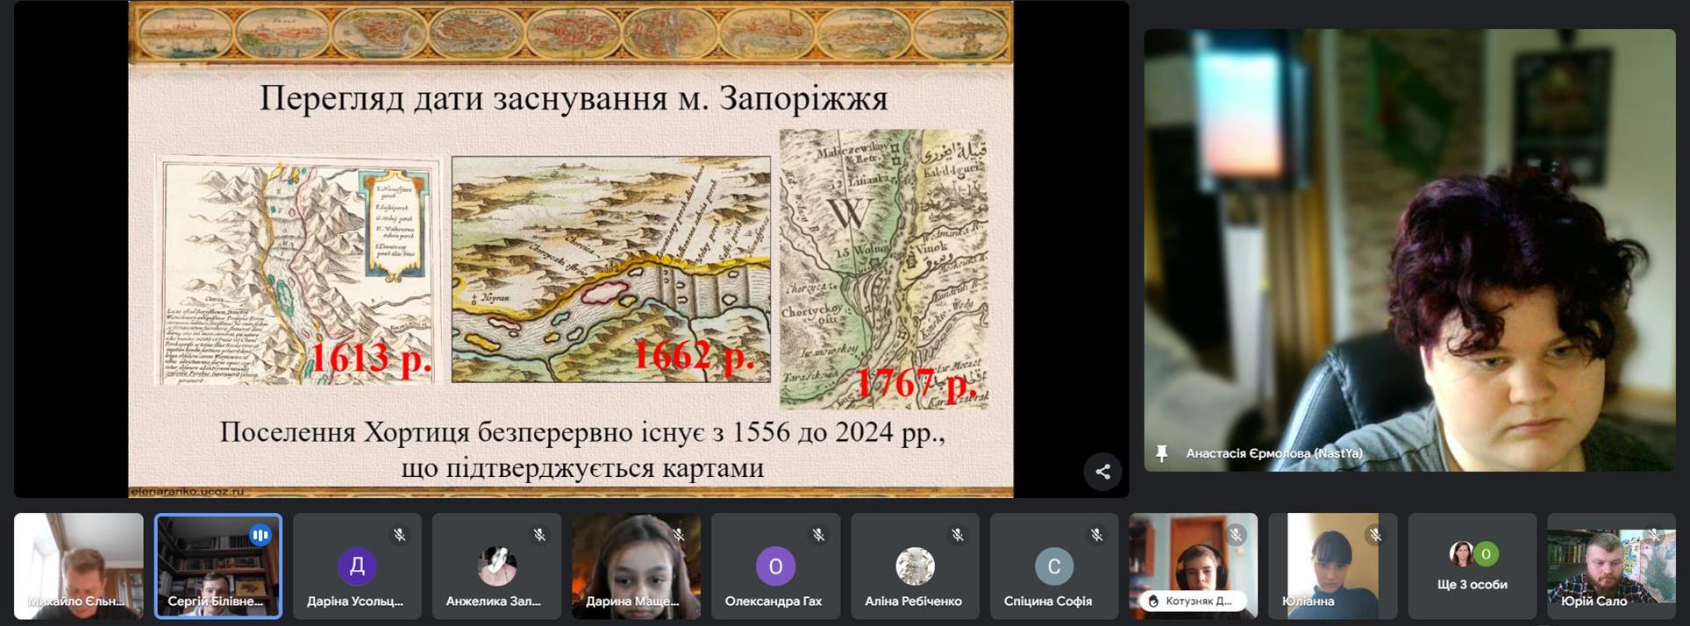
Task: Expand the "Ще 3 особи" tile
Action: 1472,566
